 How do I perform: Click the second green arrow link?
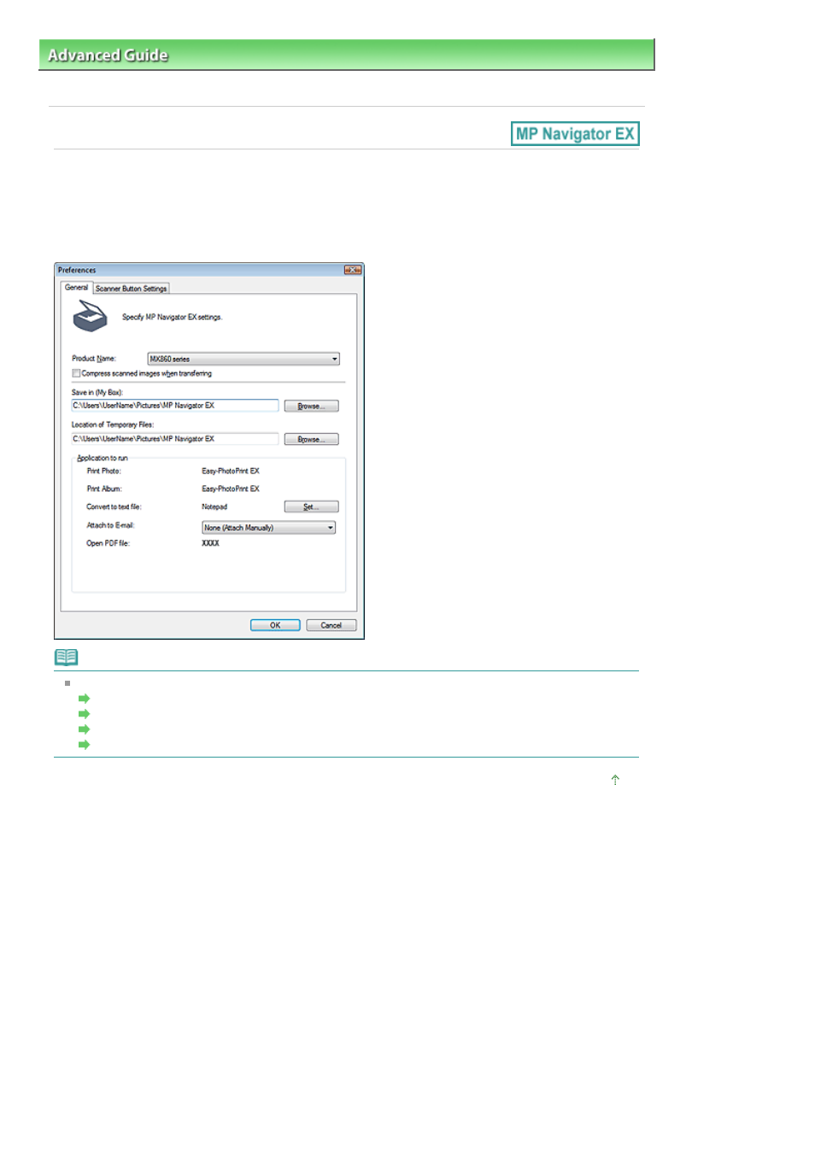pyautogui.click(x=84, y=714)
